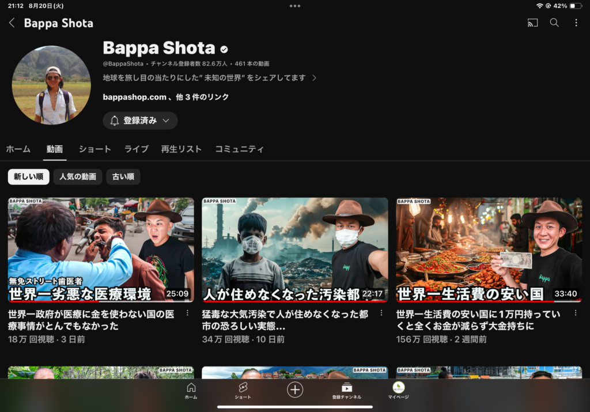This screenshot has height=412, width=590.
Task: Open subscriptions in bottom navigation
Action: pos(346,391)
